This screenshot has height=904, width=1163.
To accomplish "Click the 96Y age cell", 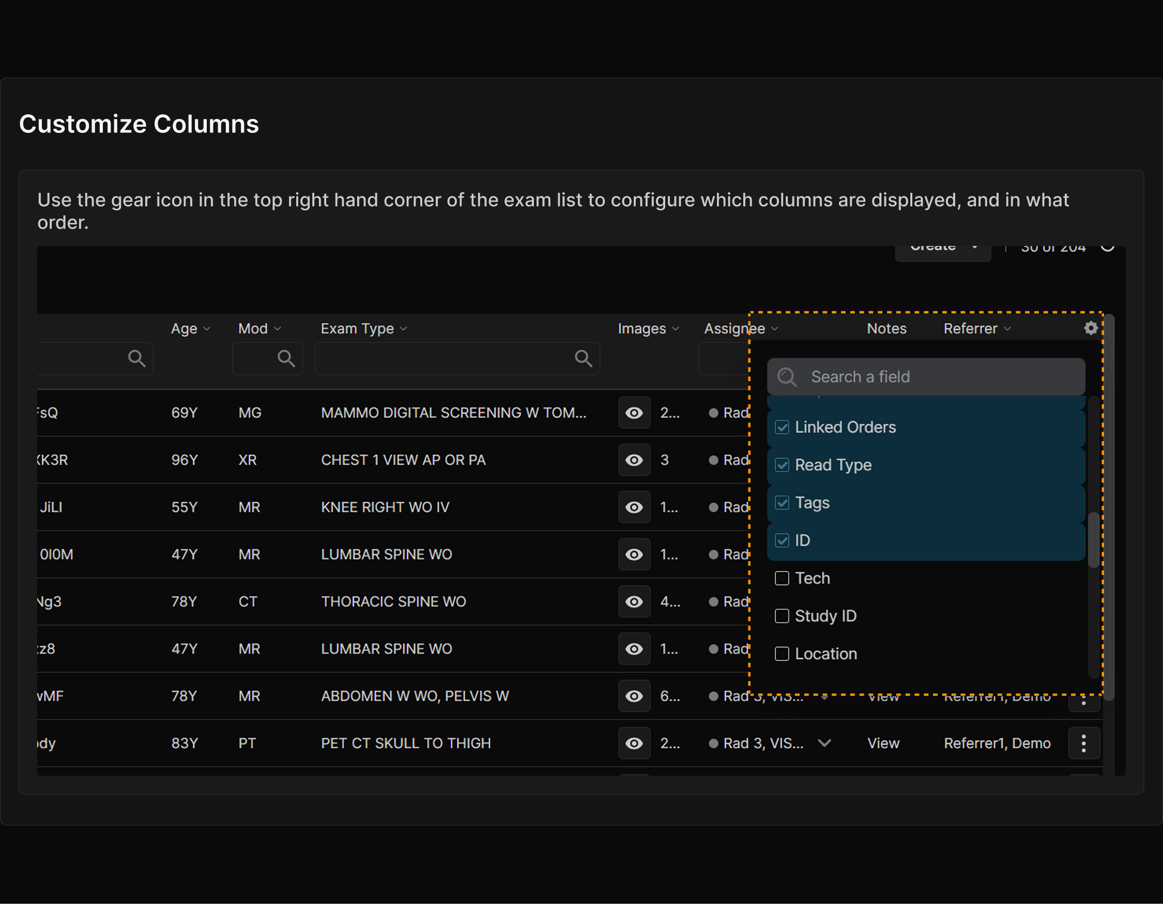I will 184,460.
